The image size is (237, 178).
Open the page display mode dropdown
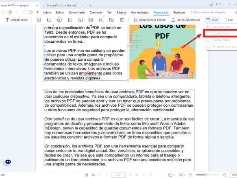[x=182, y=175]
